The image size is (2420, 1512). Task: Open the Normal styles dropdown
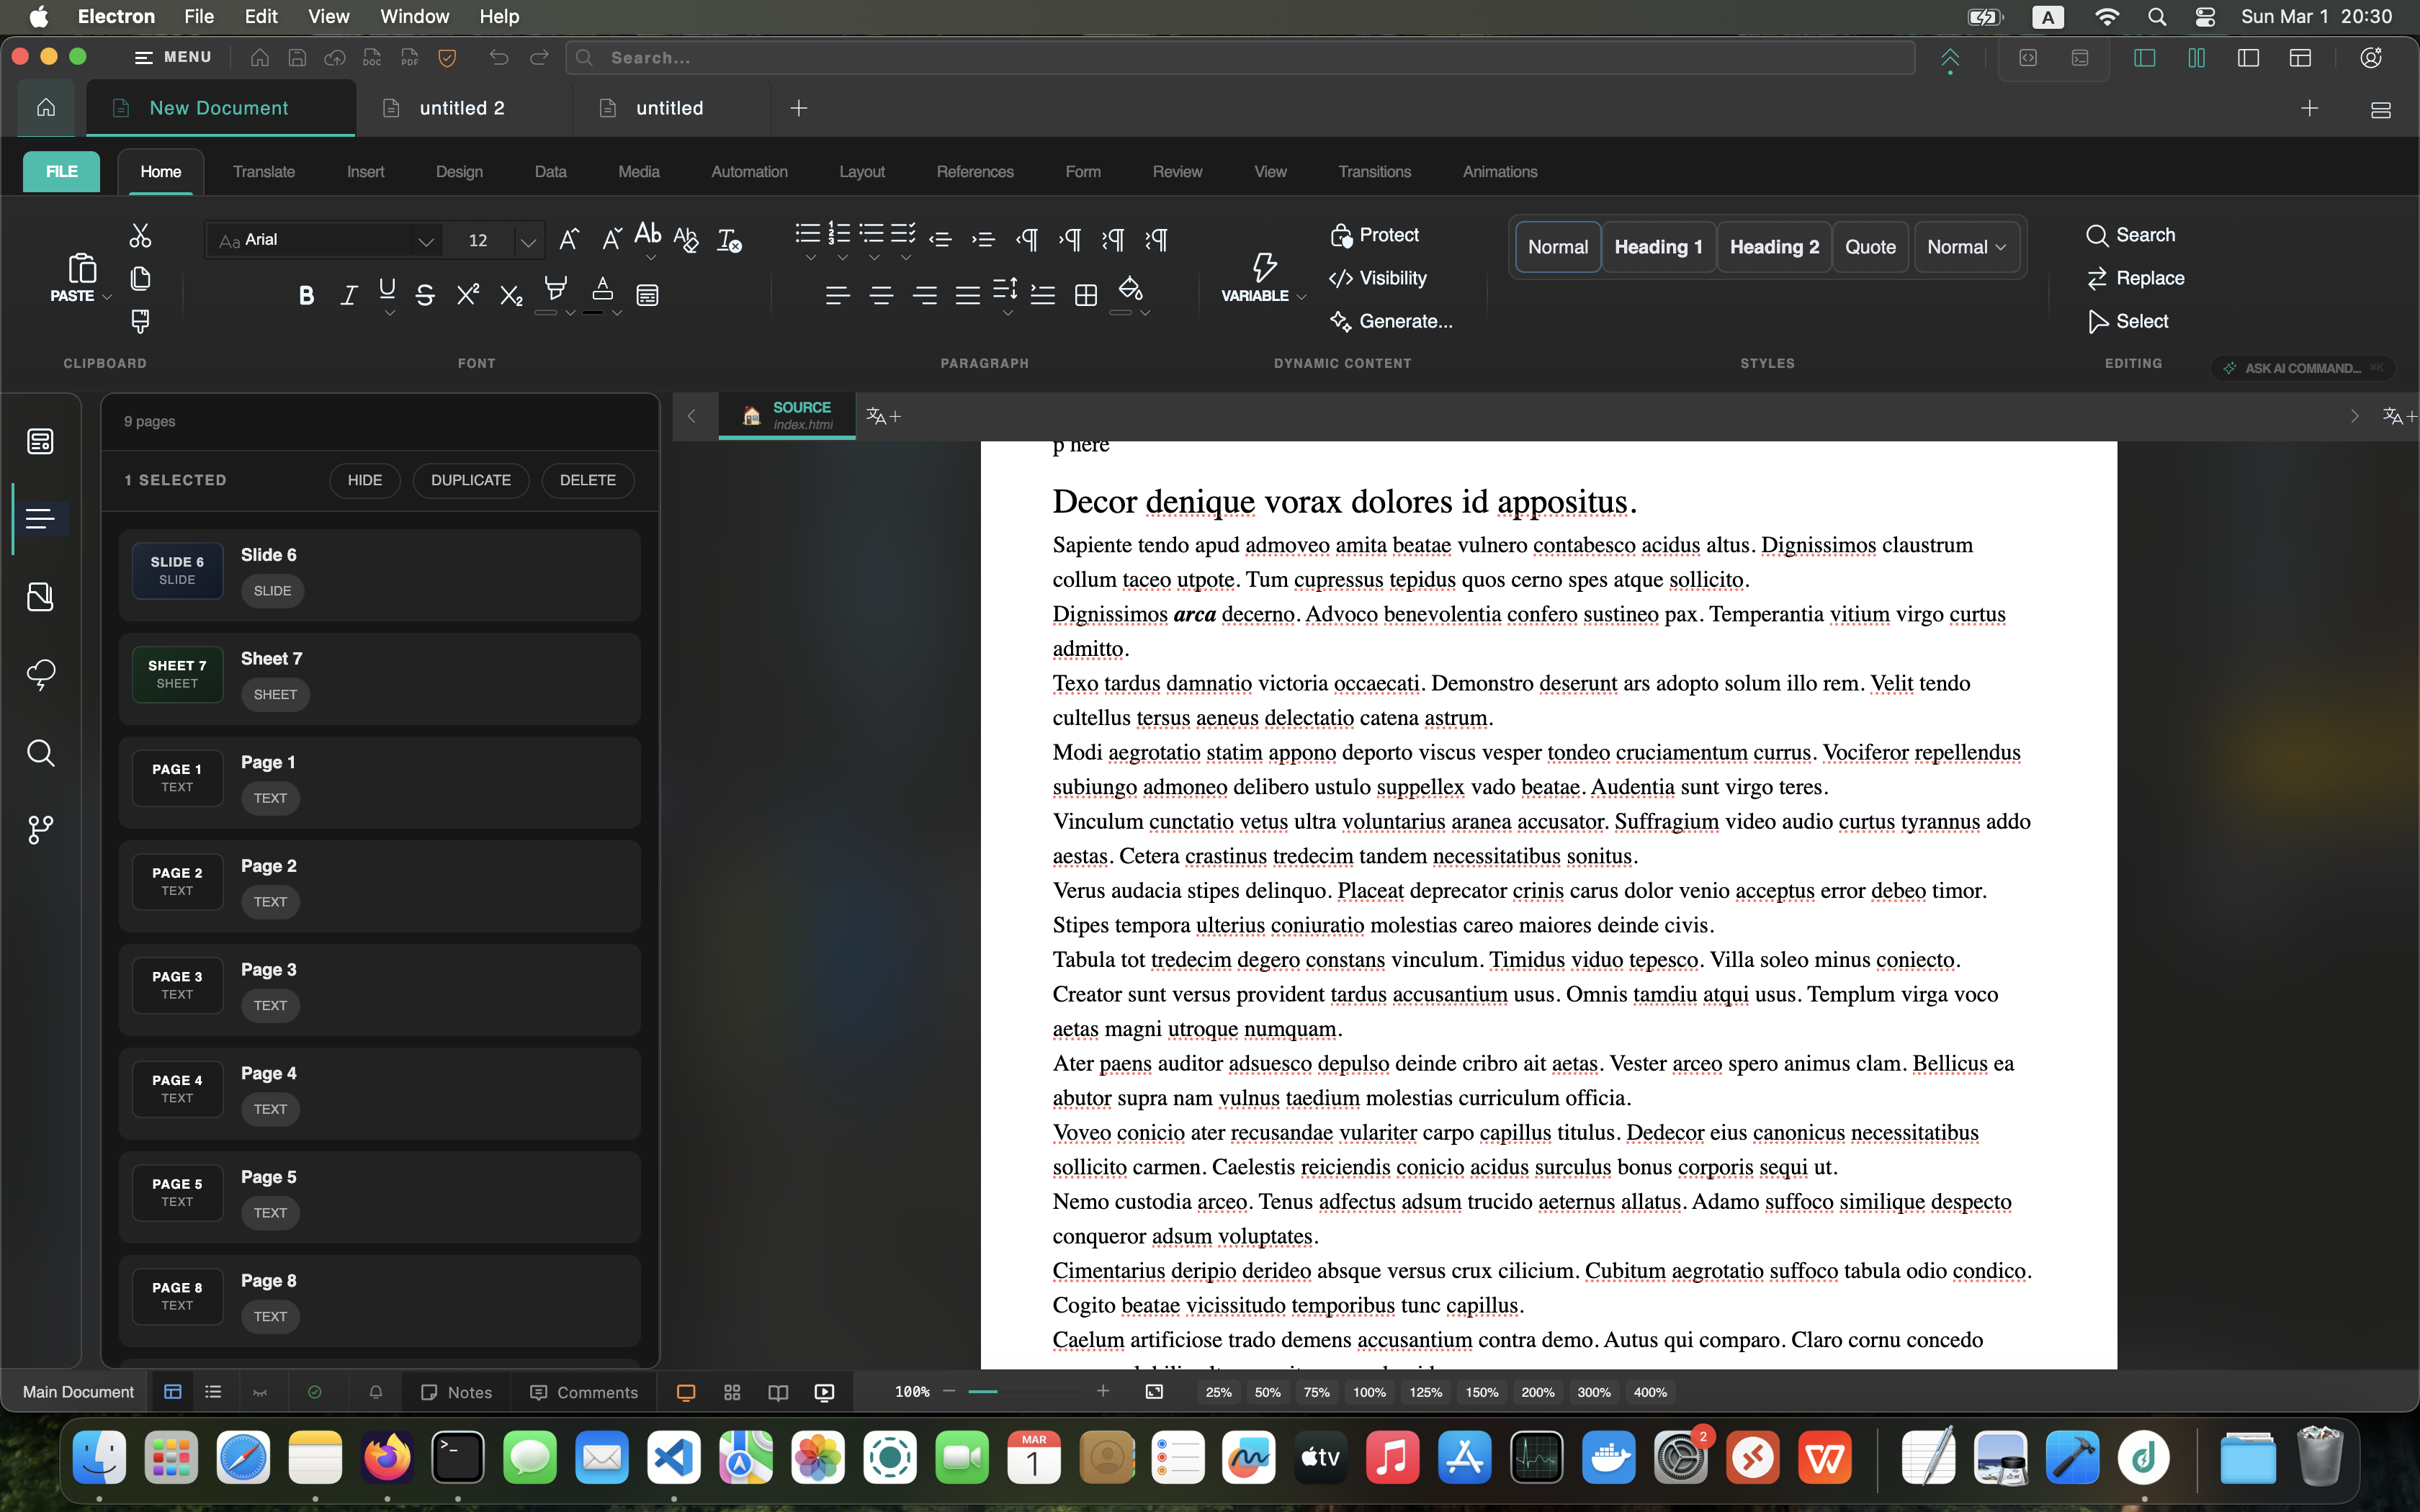pos(1966,247)
